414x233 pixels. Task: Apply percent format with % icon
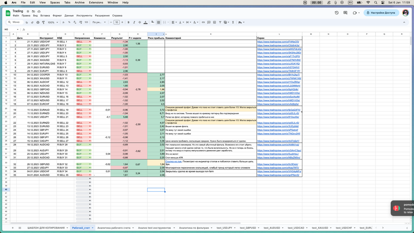click(x=69, y=22)
